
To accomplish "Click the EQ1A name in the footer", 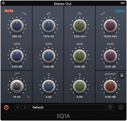I will 63,116.
